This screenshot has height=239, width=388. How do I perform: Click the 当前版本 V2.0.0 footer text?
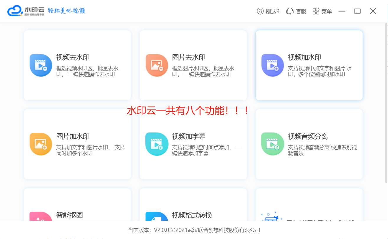click(x=194, y=230)
